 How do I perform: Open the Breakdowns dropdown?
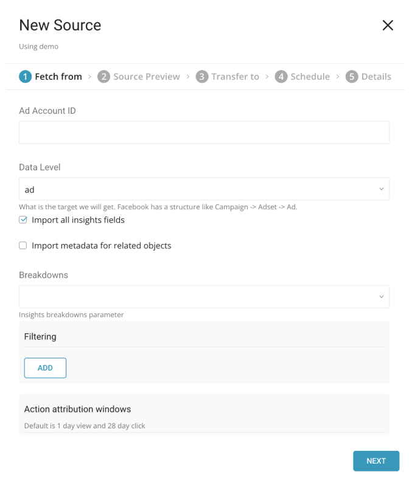[x=204, y=297]
